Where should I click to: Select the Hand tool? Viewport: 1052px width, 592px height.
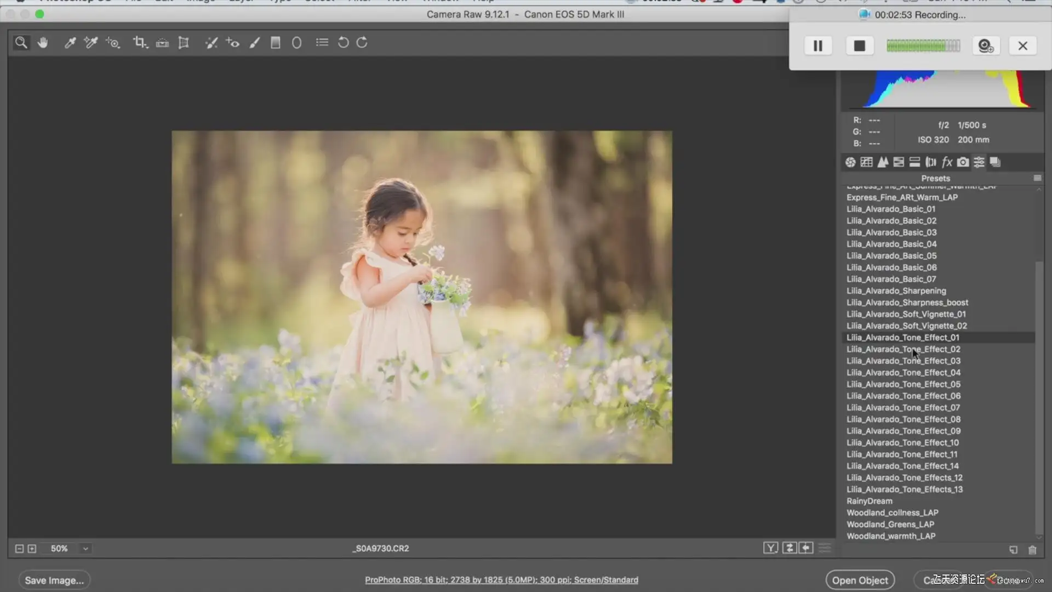43,43
